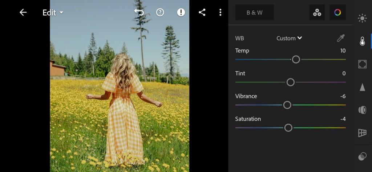
Task: Click the WB label
Action: click(x=239, y=38)
